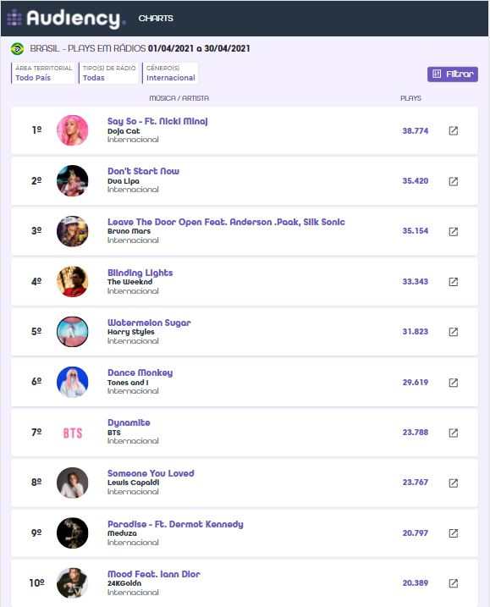
Task: Click the Filtrar button
Action: tap(453, 74)
